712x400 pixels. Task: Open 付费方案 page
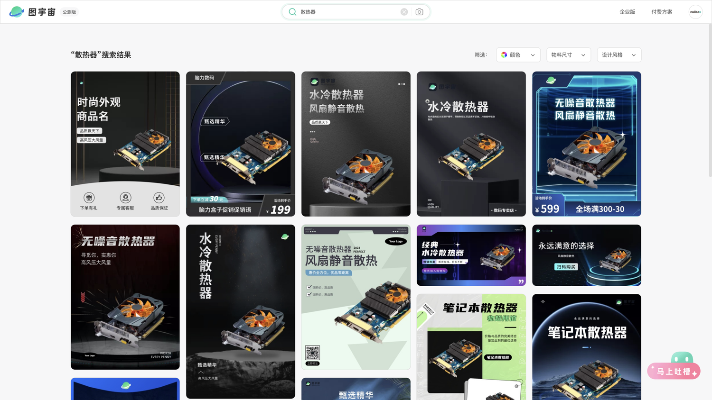pyautogui.click(x=662, y=12)
